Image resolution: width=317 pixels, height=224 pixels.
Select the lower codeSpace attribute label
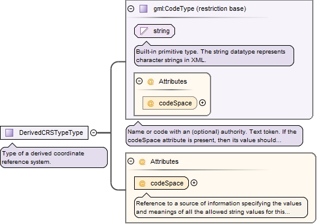click(167, 183)
